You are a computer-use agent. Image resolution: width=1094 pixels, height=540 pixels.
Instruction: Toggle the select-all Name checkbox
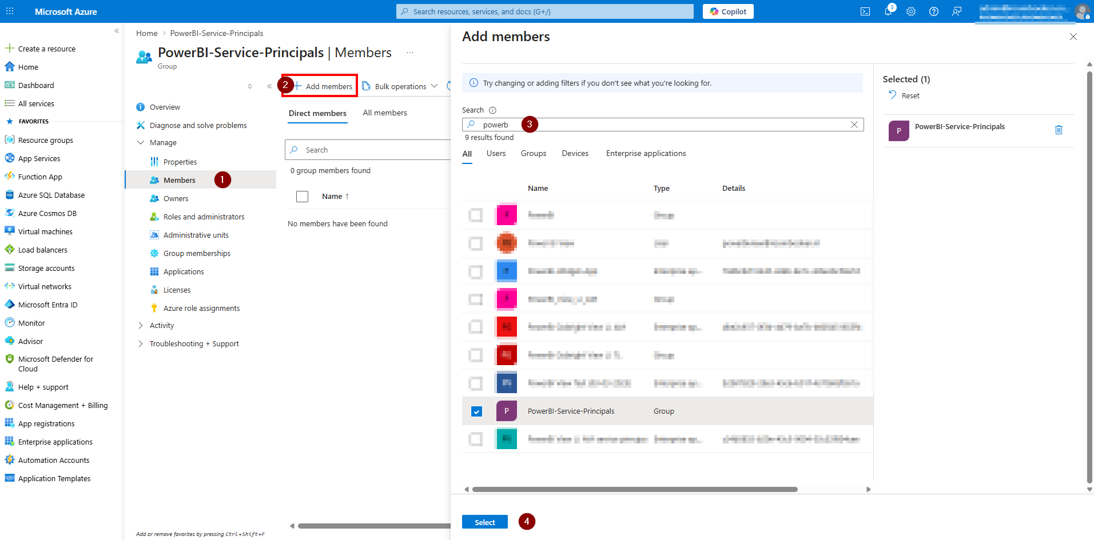tap(302, 197)
